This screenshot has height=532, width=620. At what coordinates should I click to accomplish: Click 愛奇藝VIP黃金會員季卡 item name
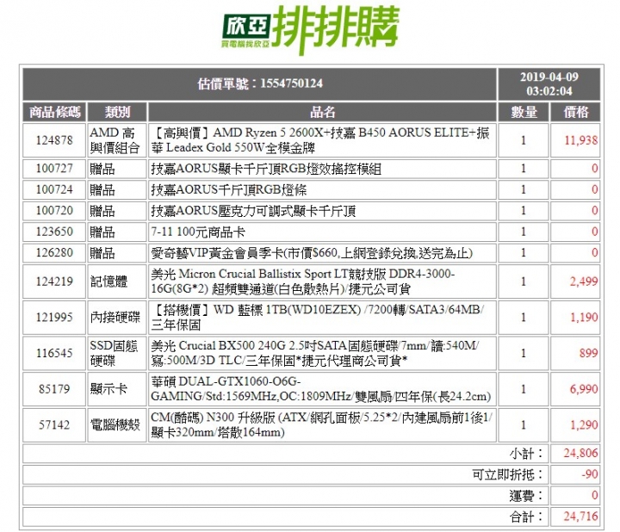click(x=312, y=252)
